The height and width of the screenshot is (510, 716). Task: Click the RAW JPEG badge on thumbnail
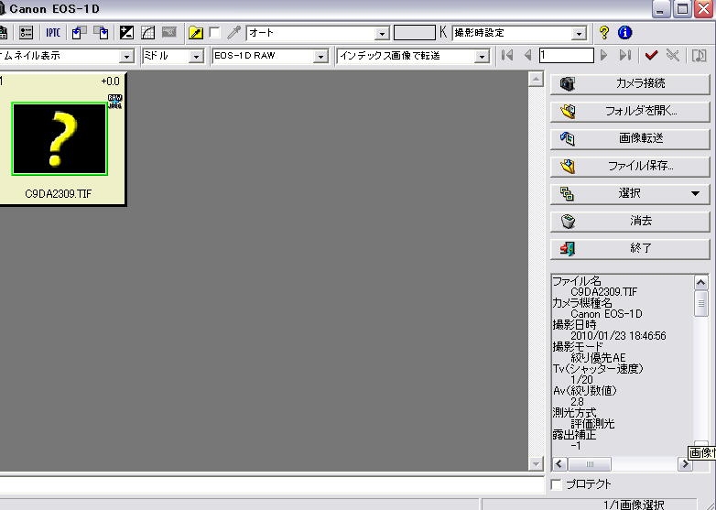pos(114,101)
